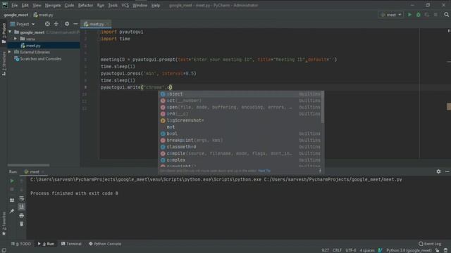Open the Run tool window button
The image size is (451, 253).
(46, 244)
